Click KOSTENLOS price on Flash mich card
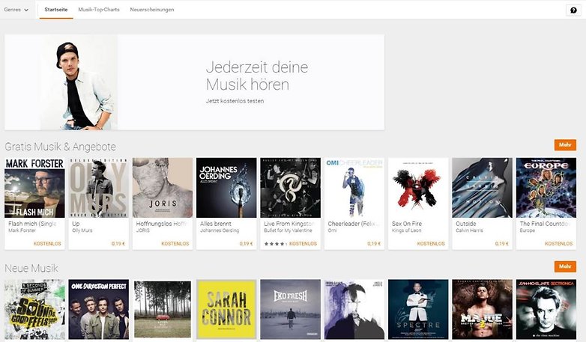 [47, 243]
